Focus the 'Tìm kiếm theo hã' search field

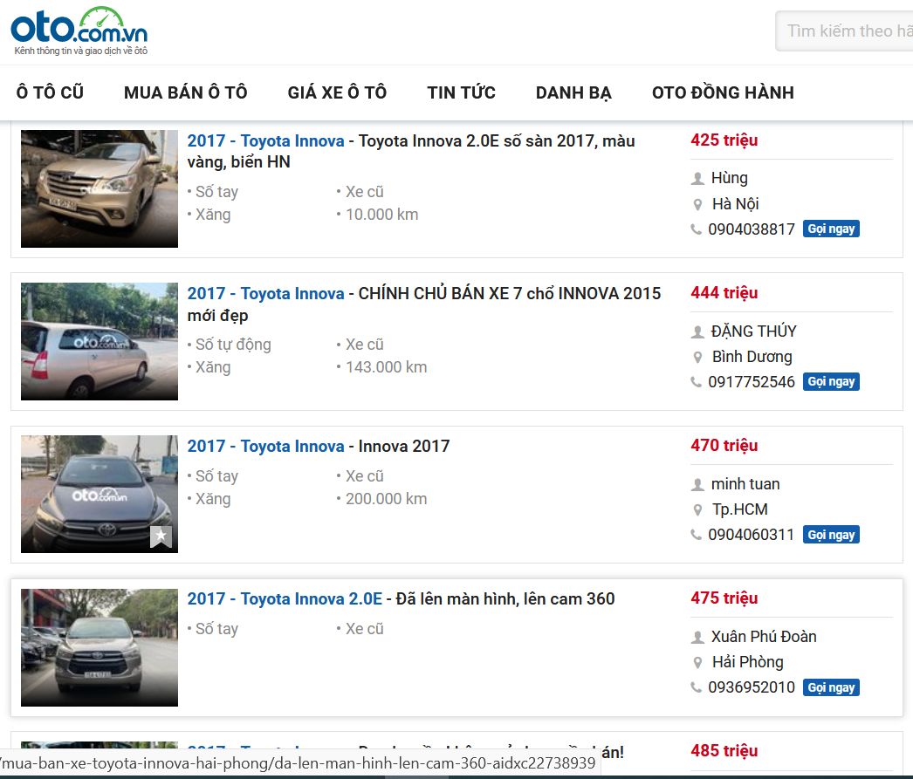click(x=844, y=31)
